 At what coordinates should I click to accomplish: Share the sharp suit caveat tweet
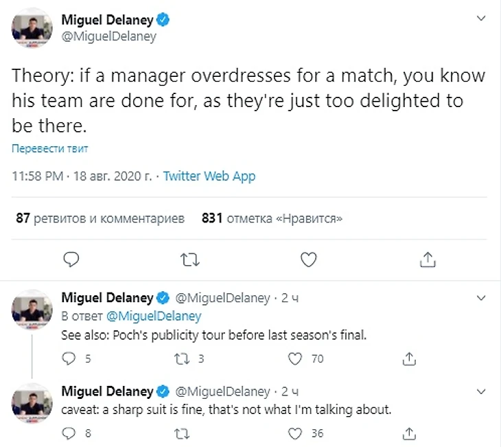(408, 433)
